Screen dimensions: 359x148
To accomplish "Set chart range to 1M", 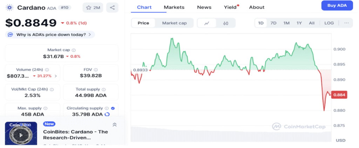I will pos(286,23).
